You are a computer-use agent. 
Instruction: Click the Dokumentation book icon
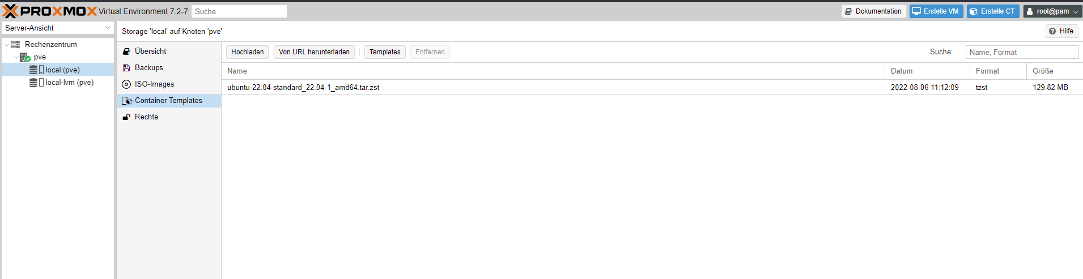pyautogui.click(x=848, y=11)
